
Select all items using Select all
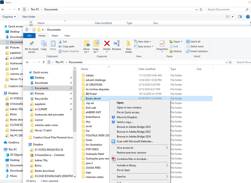[195, 41]
